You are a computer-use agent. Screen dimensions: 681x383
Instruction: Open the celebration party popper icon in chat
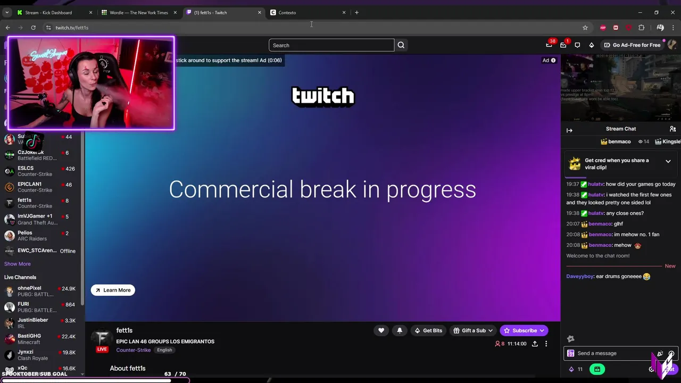[x=660, y=353]
